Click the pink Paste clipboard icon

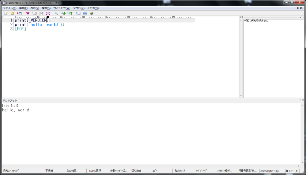click(48, 13)
